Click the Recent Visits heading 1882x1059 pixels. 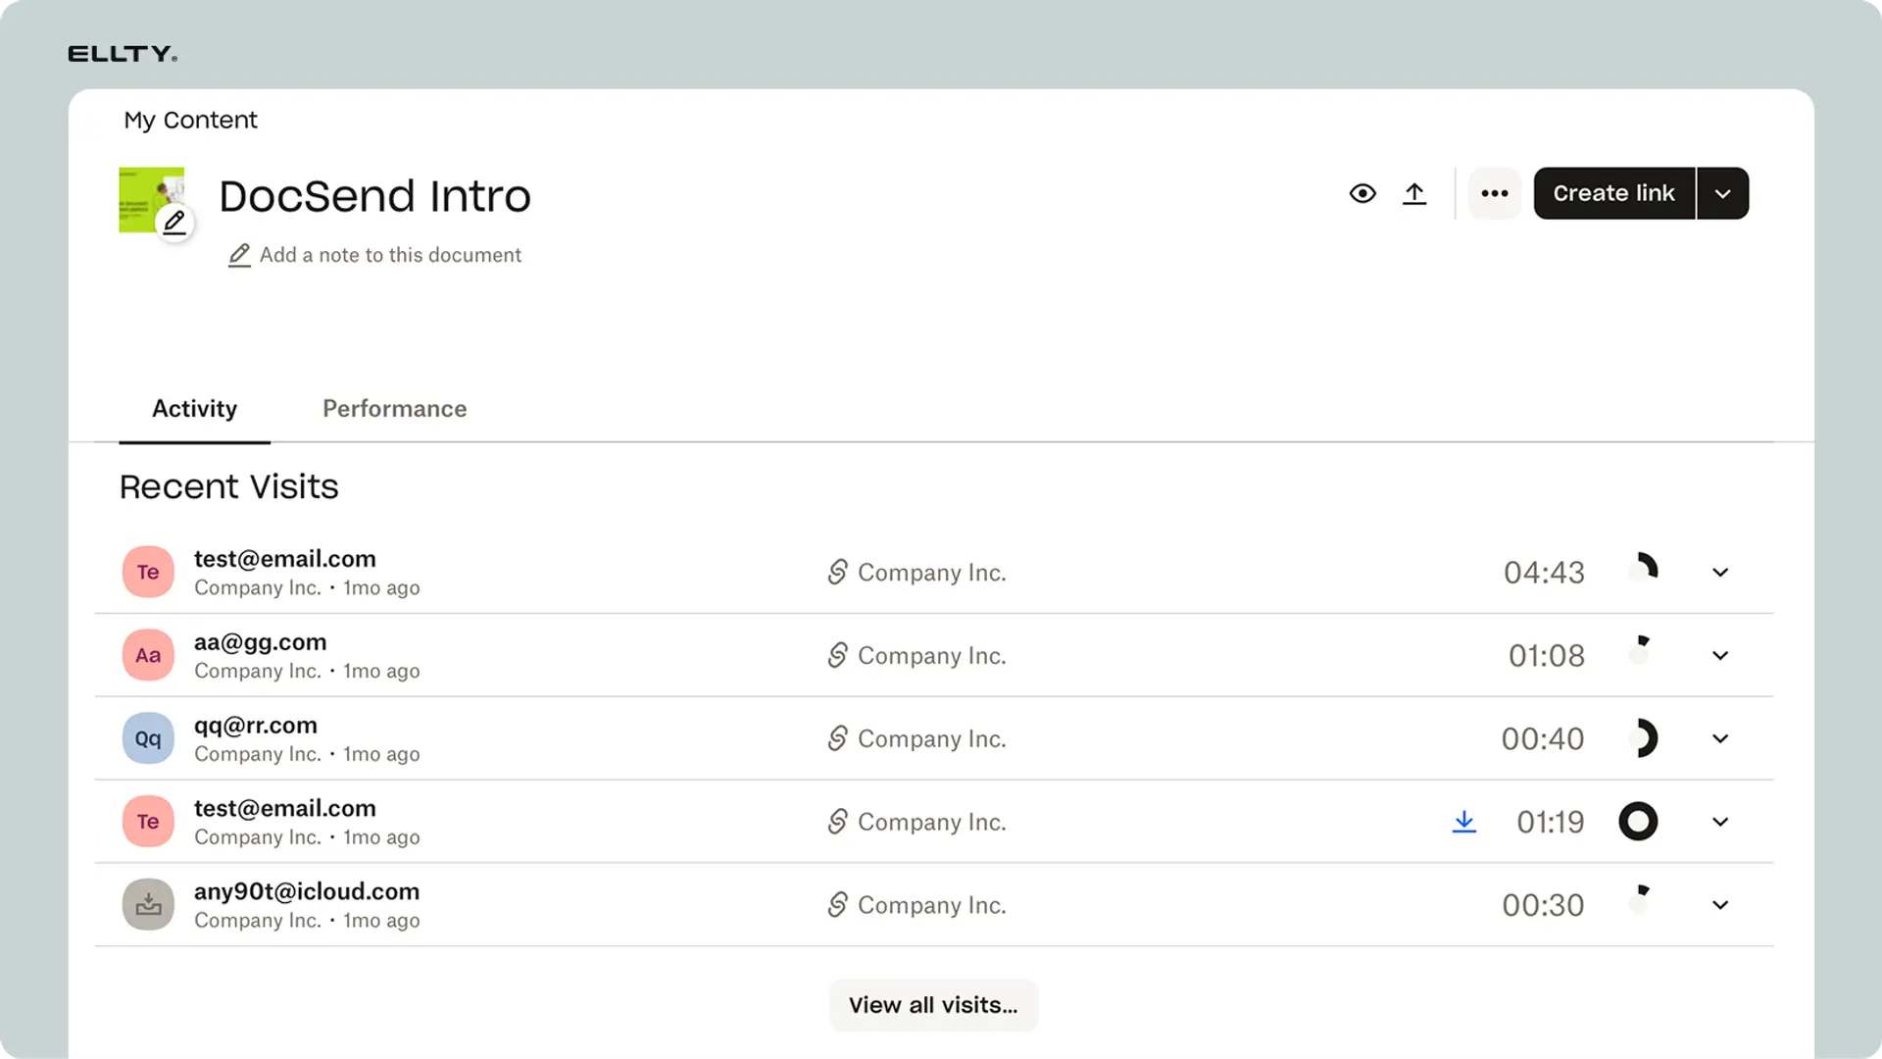[x=229, y=487]
